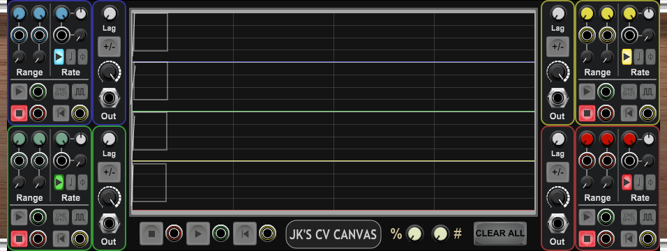Click the blue channel Lag knob
Screen dimensions: 667x251
109,13
